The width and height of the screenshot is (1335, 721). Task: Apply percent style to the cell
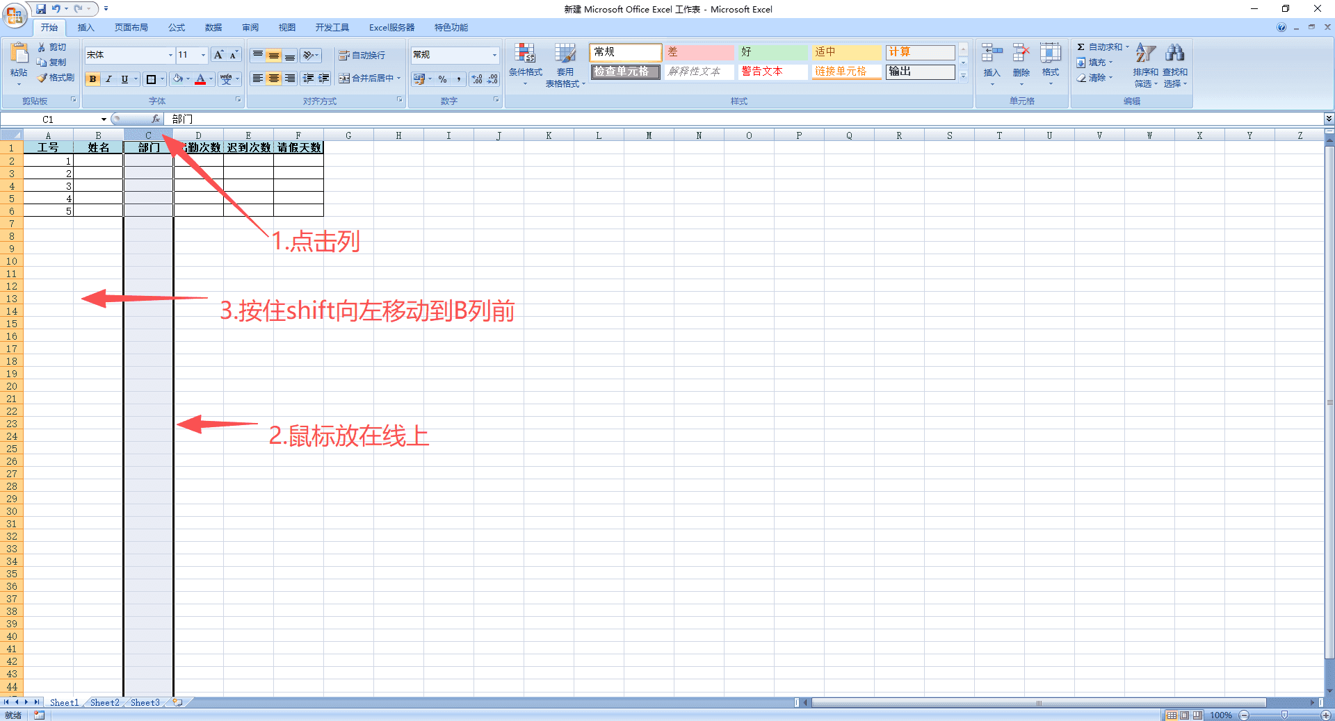[443, 79]
